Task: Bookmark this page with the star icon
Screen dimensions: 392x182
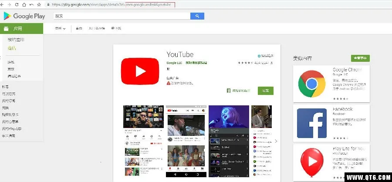Action: pos(39,4)
